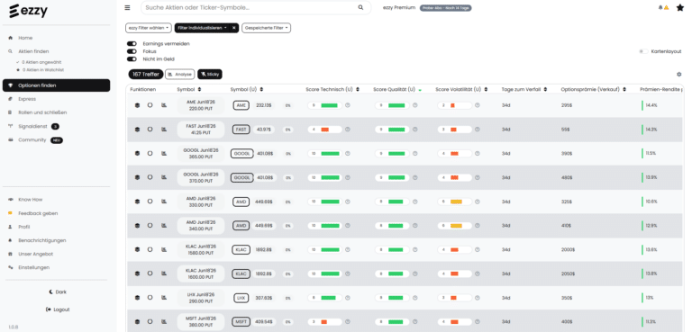Click the hamburger menu icon beside search

click(x=128, y=7)
